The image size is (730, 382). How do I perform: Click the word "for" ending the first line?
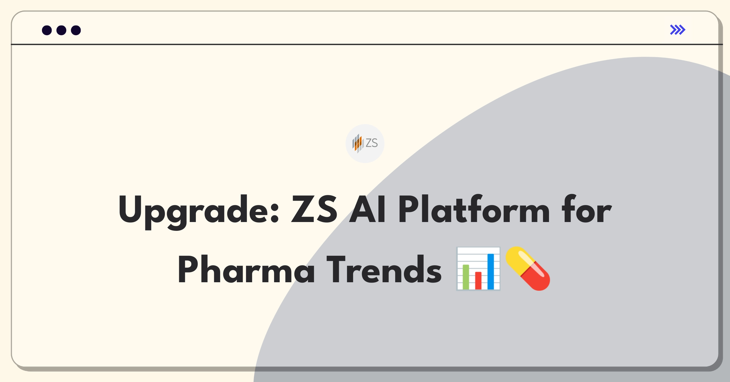coord(587,209)
